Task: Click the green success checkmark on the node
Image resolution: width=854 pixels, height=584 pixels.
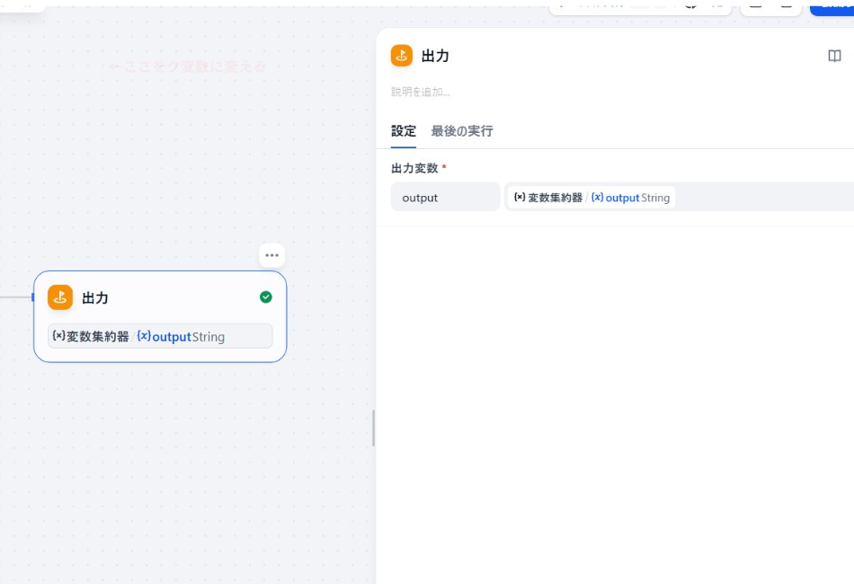Action: coord(266,297)
